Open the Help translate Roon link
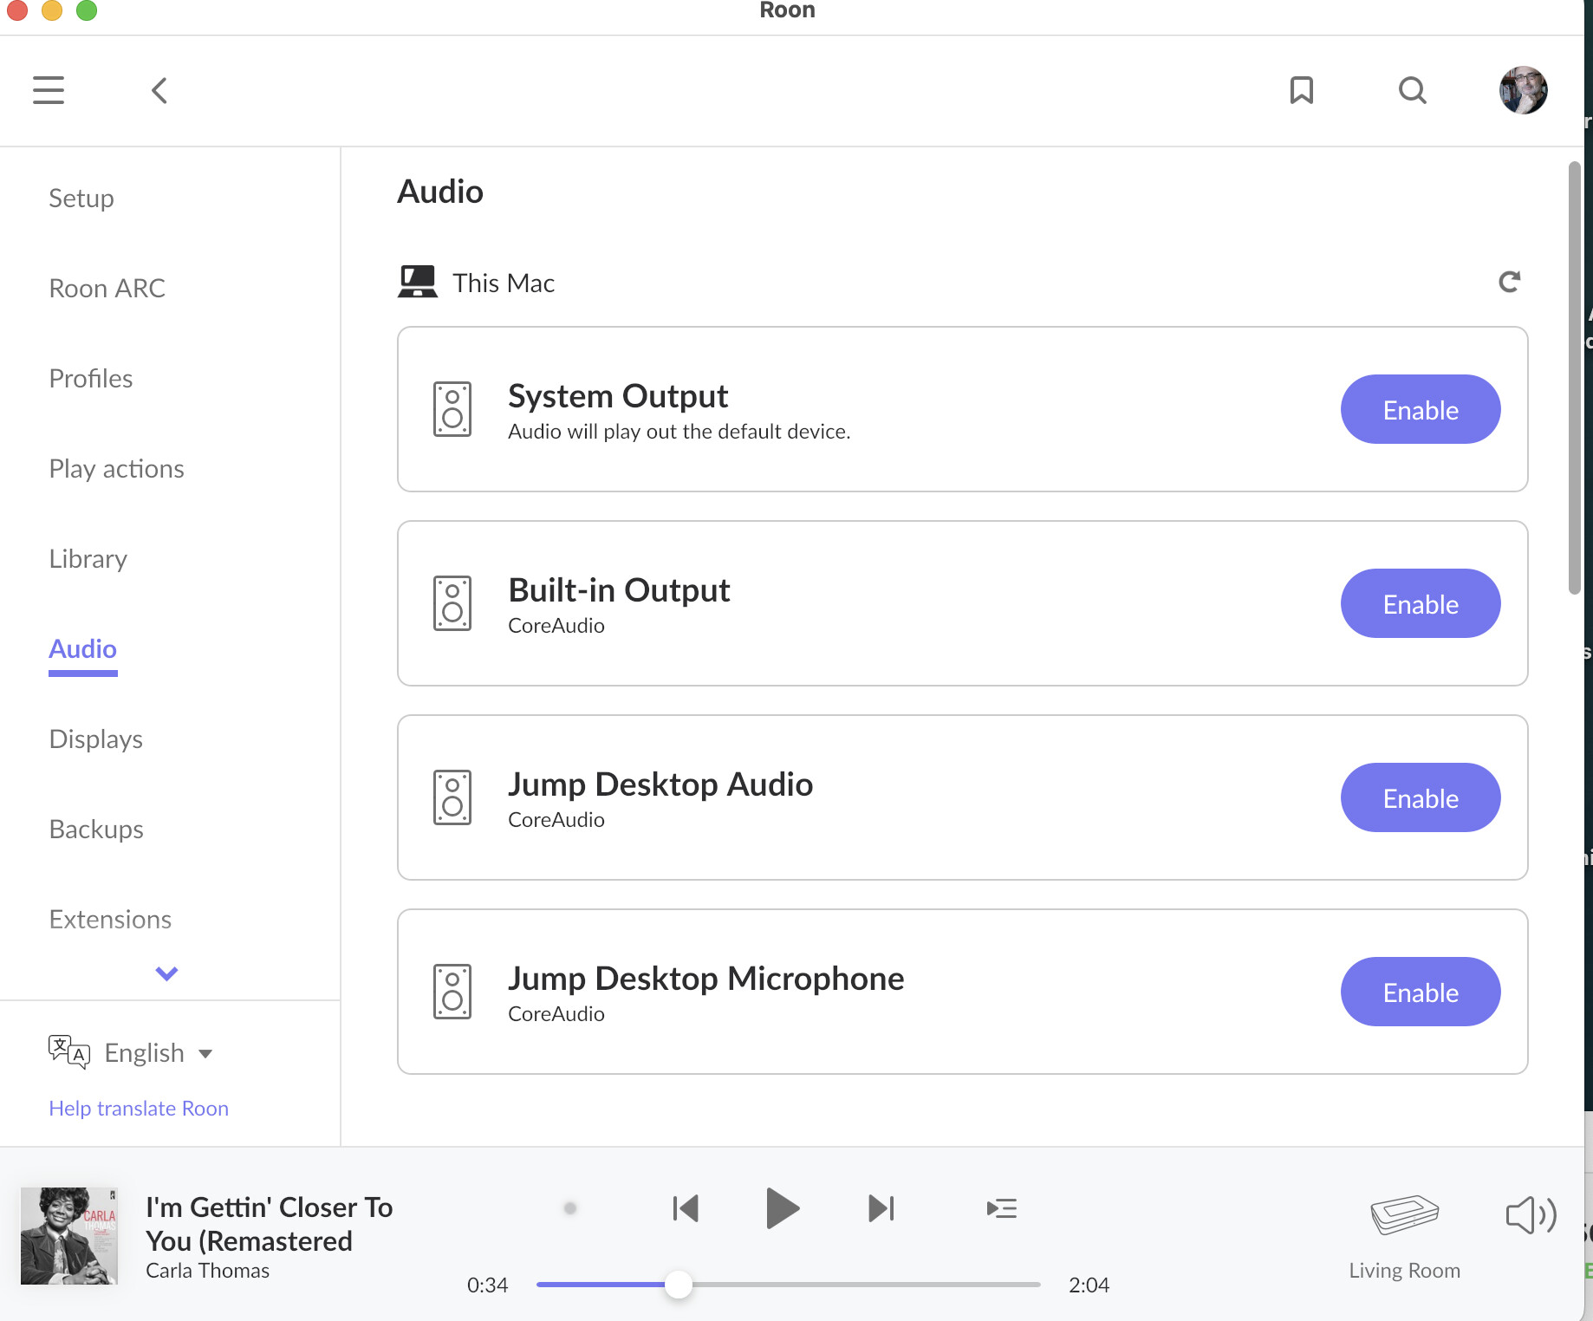1593x1321 pixels. 139,1108
